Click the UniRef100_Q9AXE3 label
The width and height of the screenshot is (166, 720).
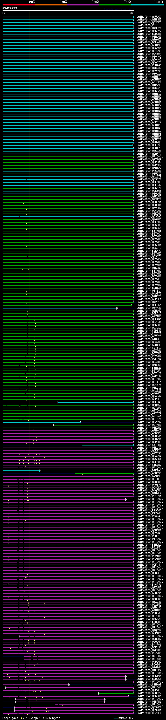(149, 40)
